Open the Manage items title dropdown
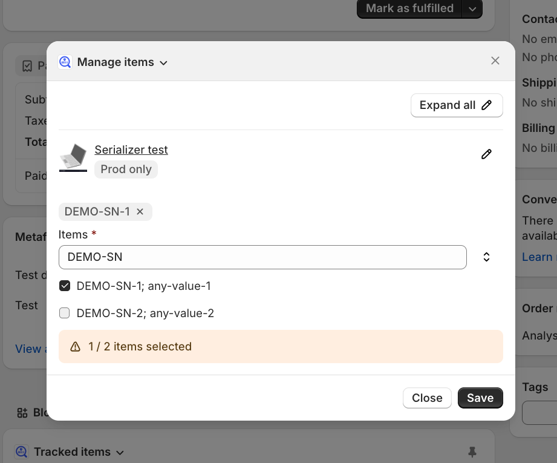The image size is (557, 463). (163, 62)
